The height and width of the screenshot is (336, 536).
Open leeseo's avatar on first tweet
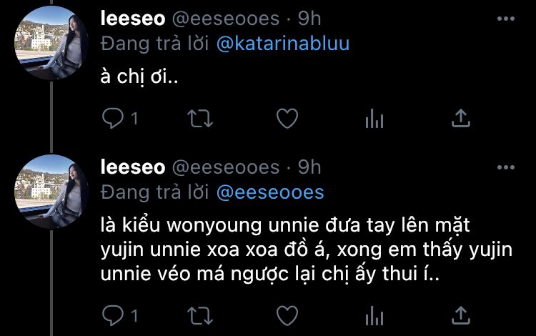(51, 43)
